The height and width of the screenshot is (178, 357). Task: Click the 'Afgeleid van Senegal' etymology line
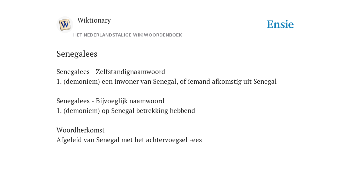pos(129,140)
